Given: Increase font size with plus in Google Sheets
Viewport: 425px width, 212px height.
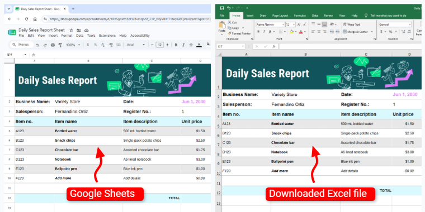Looking at the screenshot, I should click(167, 45).
